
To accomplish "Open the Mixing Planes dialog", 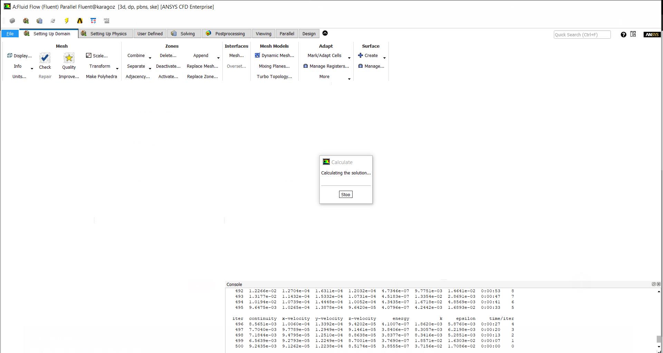I will pyautogui.click(x=274, y=66).
